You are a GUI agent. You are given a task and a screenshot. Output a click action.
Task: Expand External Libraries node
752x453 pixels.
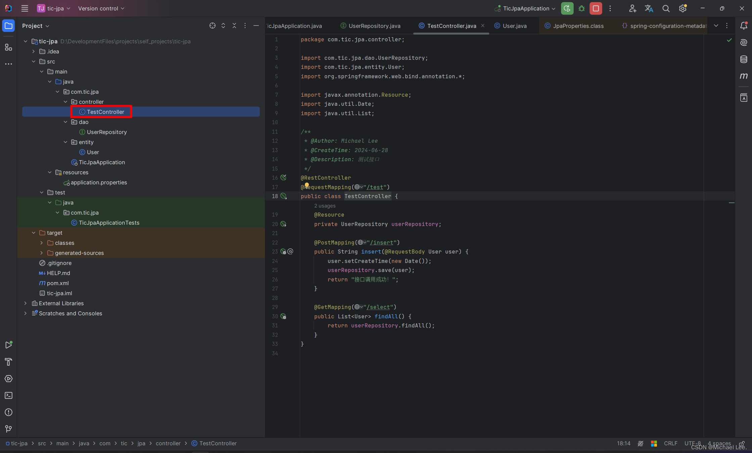point(26,303)
